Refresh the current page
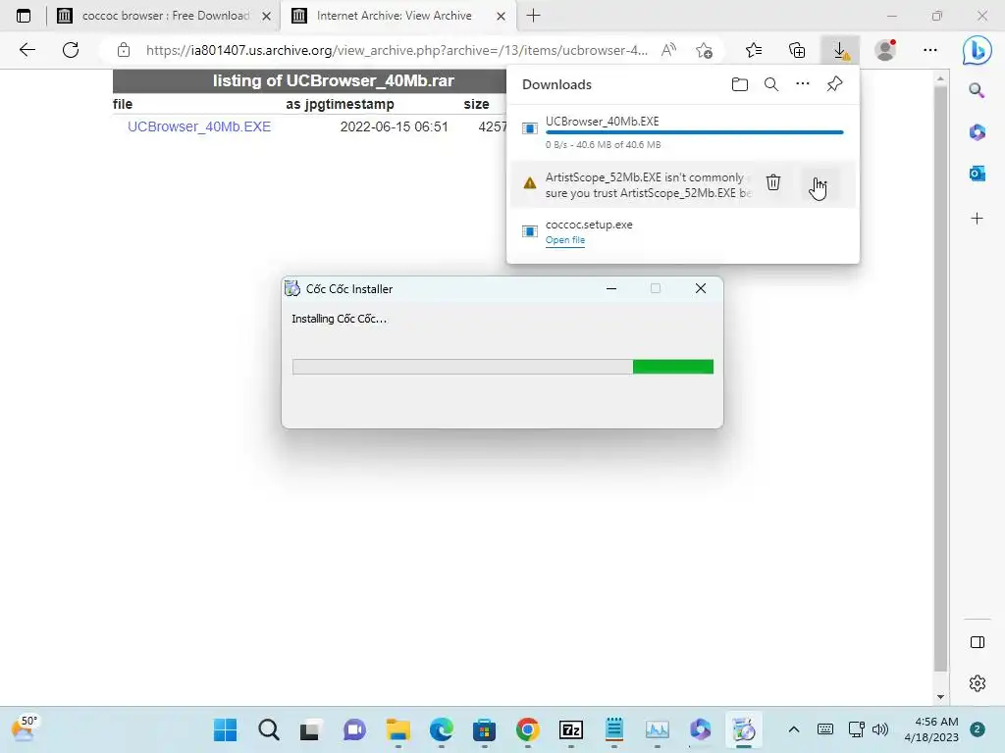The image size is (1005, 753). 71,50
